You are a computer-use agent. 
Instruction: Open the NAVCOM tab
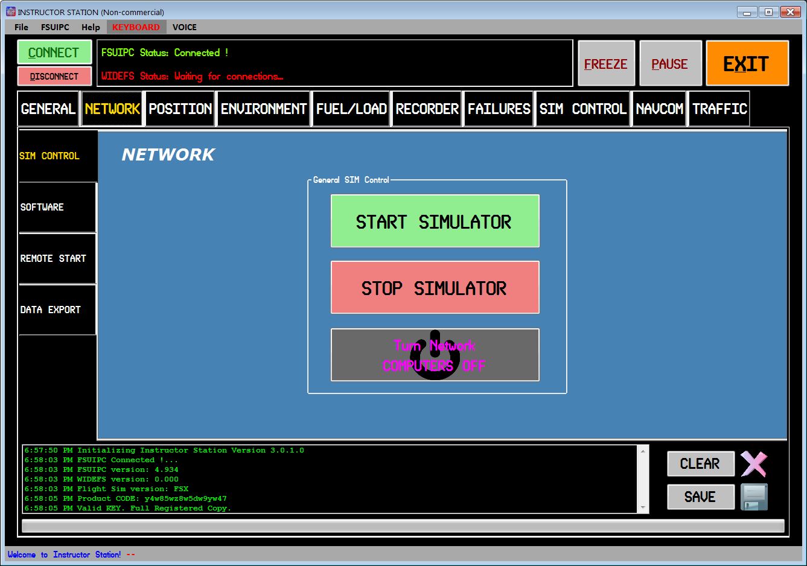659,109
